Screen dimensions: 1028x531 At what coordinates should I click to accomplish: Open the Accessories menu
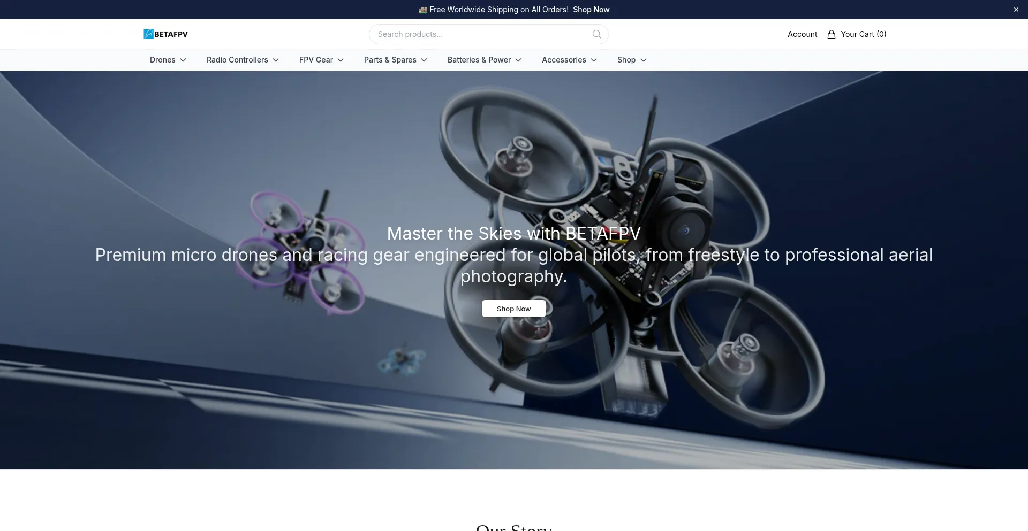[564, 60]
